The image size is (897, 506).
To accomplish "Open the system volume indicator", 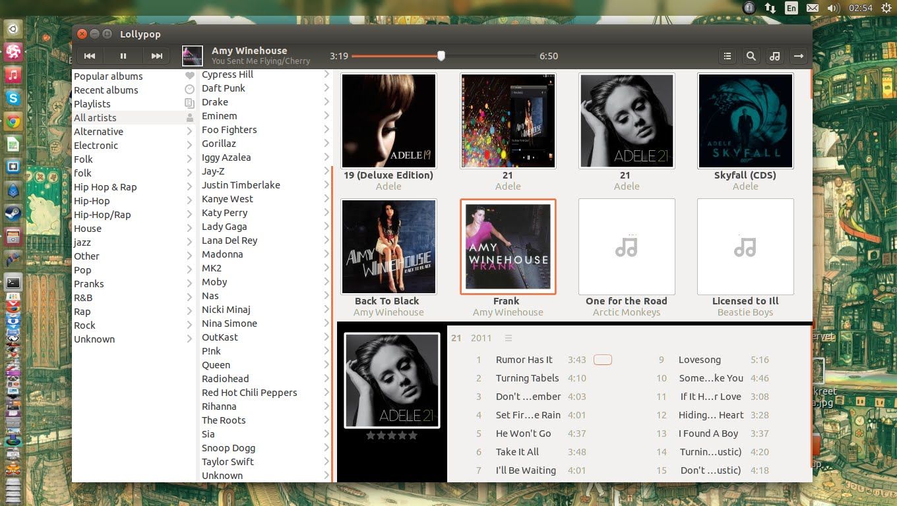I will coord(834,8).
